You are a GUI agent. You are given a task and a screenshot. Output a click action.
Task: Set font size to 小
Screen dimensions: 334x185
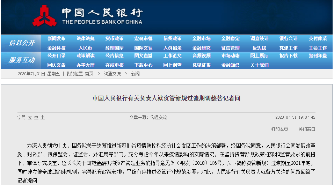click(42, 118)
